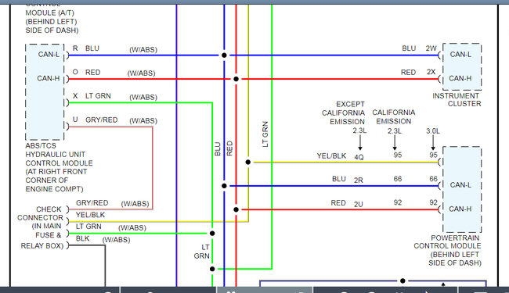
Task: Click the INSTRUMENT CLUSTER caption
Action: pos(457,100)
